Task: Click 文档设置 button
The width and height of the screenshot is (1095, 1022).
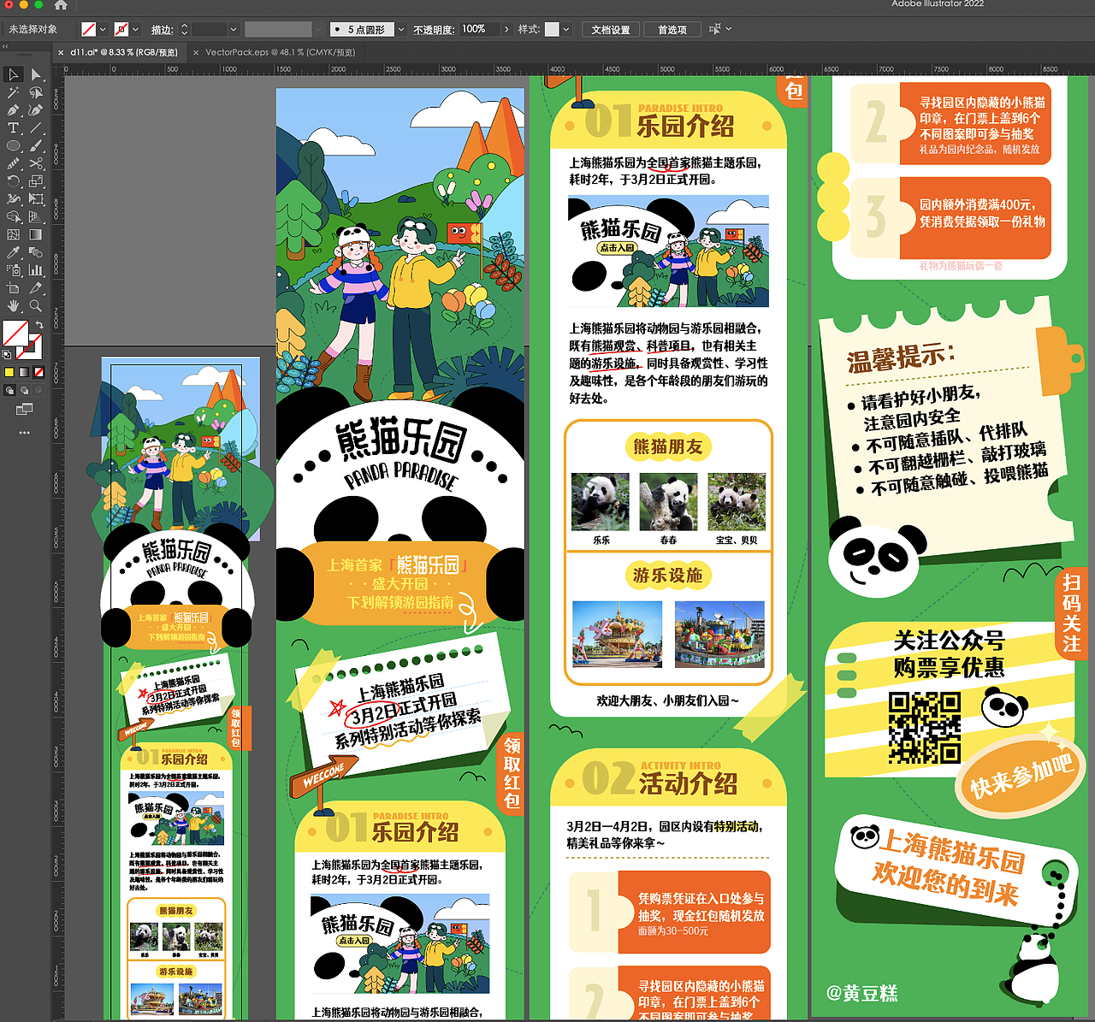Action: tap(611, 29)
